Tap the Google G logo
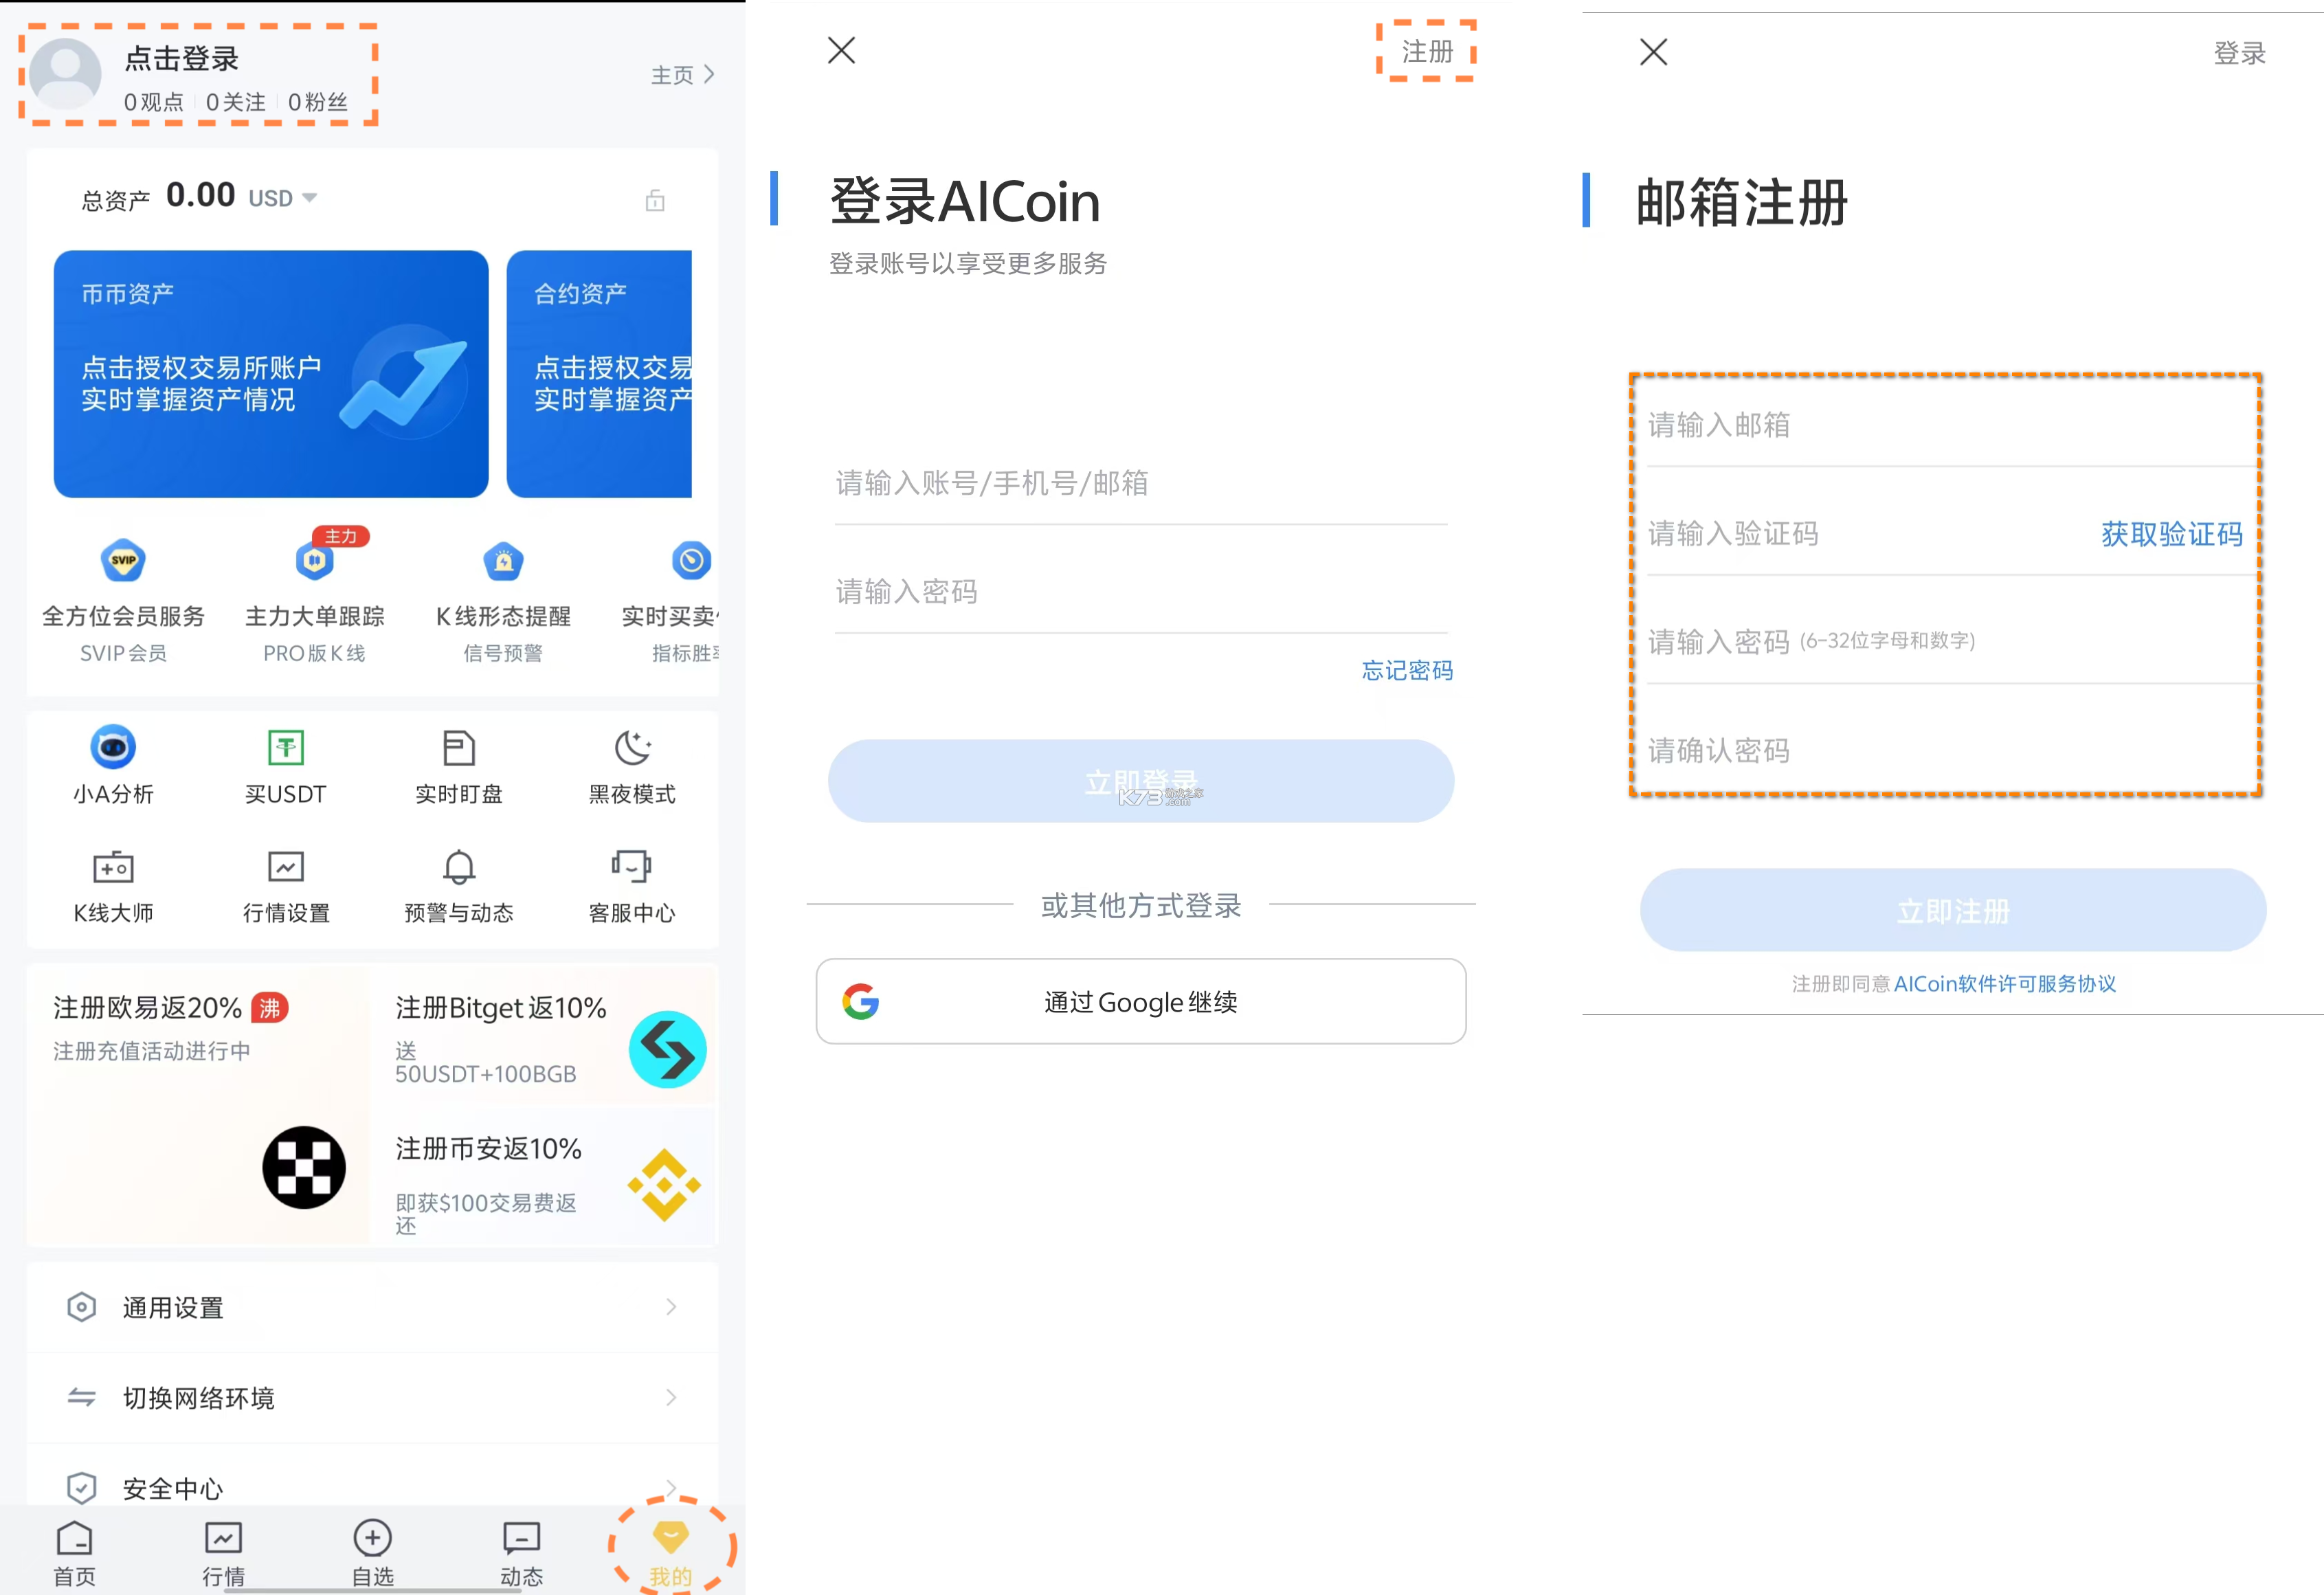This screenshot has width=2324, height=1595. [x=861, y=1001]
